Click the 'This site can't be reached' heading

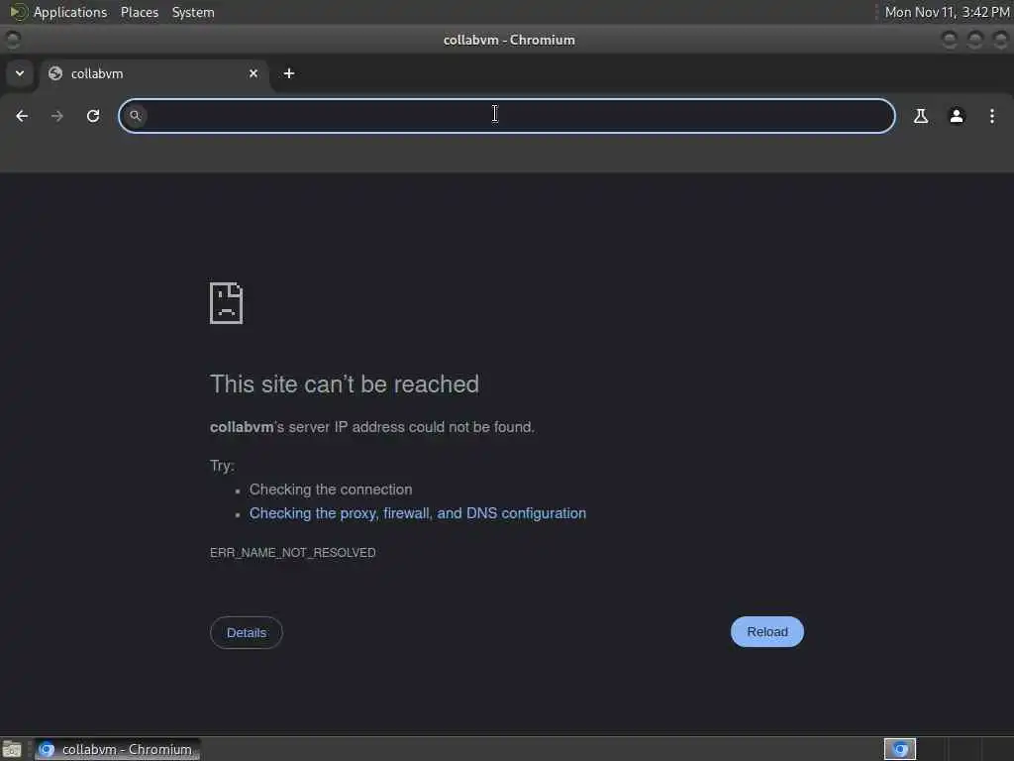(x=344, y=384)
